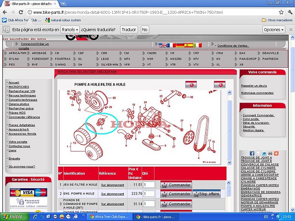
Task: Show hidden system tray icons
Action: [x=279, y=217]
